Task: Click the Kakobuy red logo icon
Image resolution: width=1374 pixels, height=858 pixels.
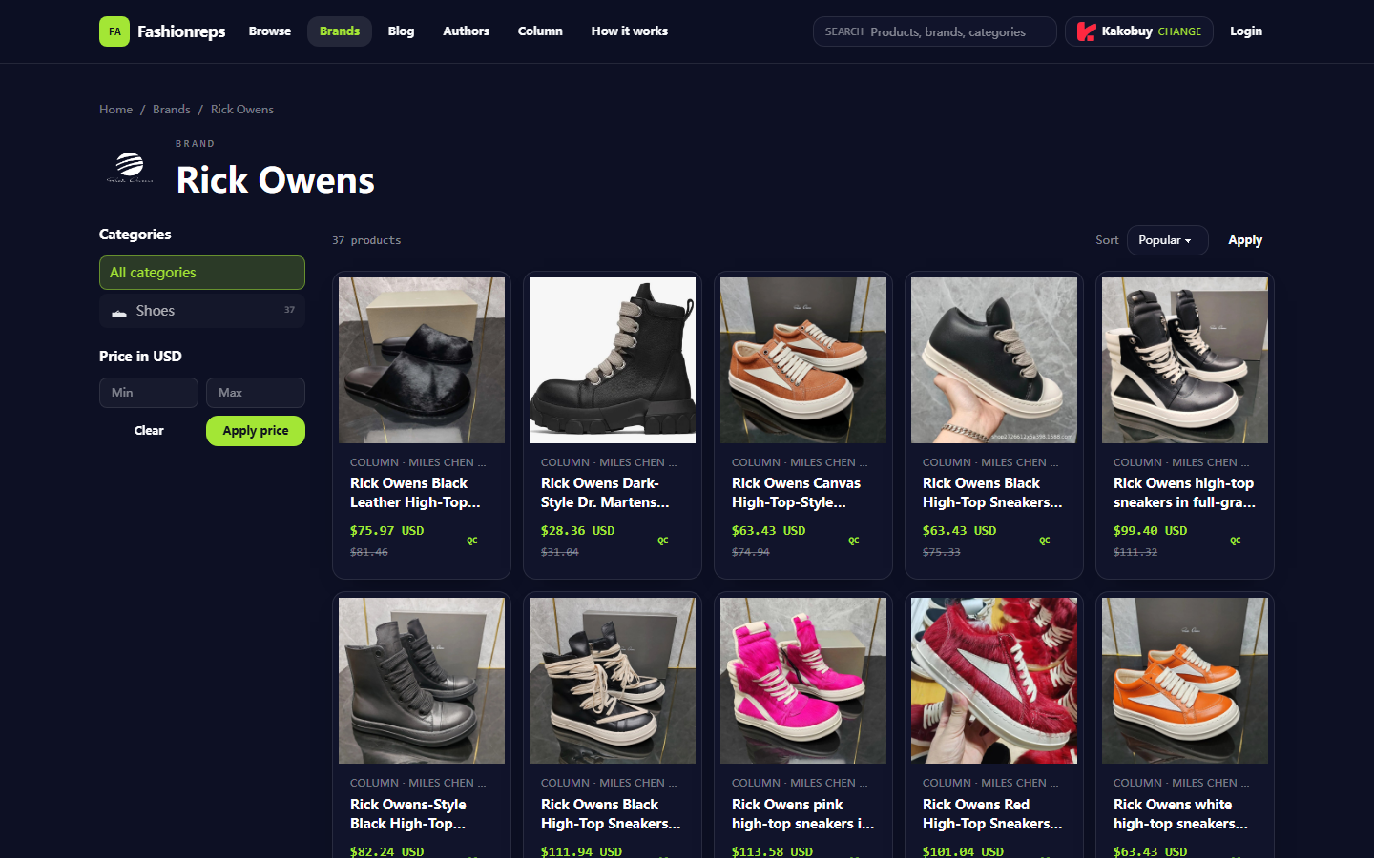Action: [1086, 31]
